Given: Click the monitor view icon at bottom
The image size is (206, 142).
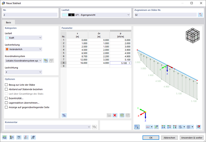Looking at the screenshot, I should (19, 137).
